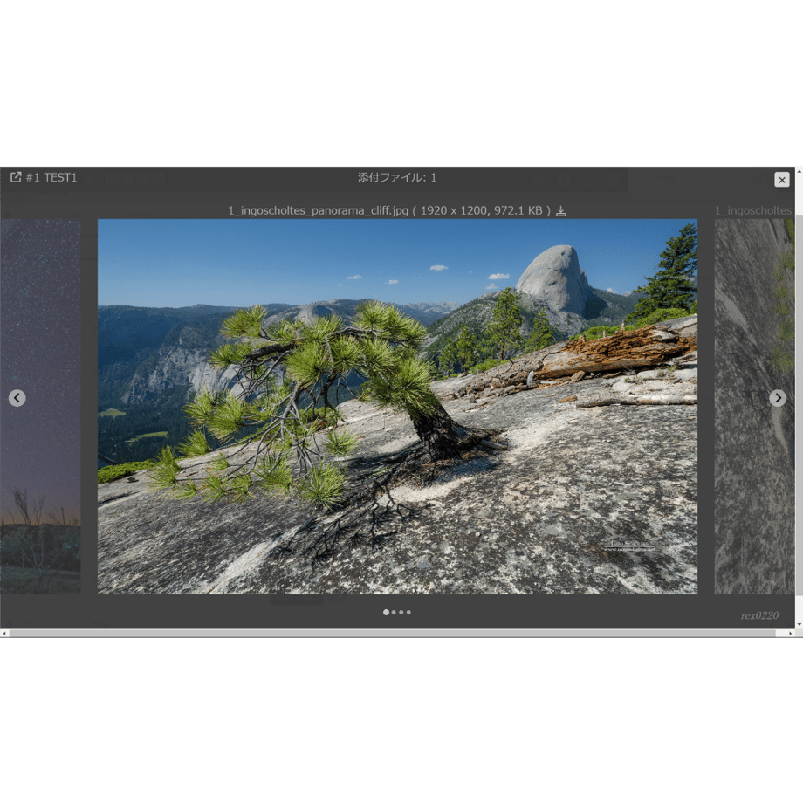Open issue #1 TEST1 in new window
The image size is (803, 803).
[x=16, y=177]
